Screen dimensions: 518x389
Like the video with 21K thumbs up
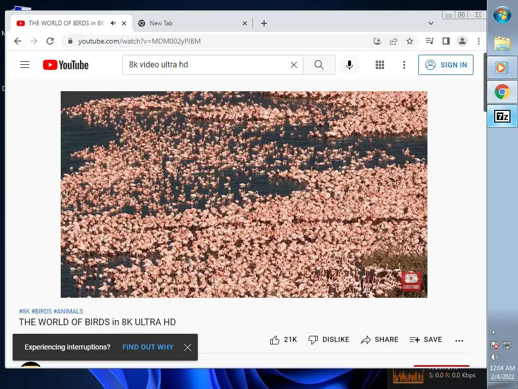click(283, 340)
